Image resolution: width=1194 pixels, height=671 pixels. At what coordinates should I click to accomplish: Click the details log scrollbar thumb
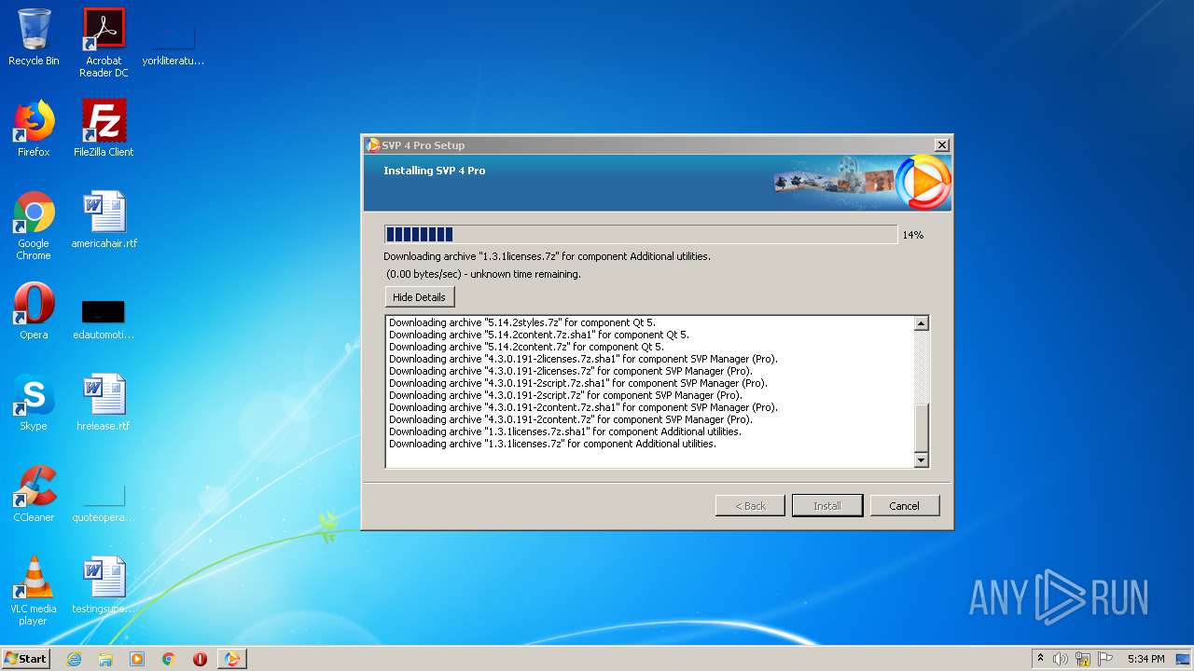point(922,428)
